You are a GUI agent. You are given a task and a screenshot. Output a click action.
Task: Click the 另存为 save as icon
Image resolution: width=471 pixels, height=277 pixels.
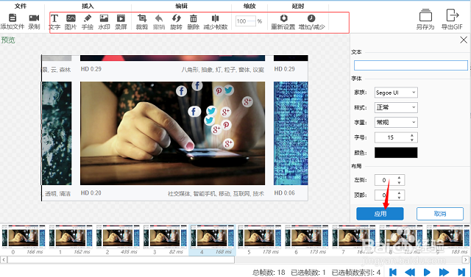point(425,15)
